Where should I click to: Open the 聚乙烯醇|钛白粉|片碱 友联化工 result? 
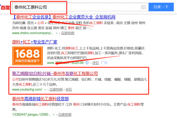[55, 73]
